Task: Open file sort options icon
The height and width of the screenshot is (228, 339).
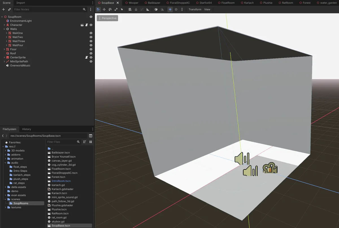Action: point(85,142)
